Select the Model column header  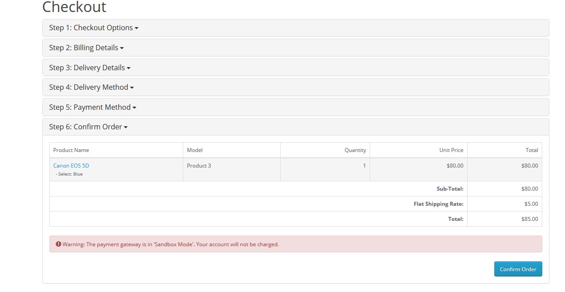point(195,150)
